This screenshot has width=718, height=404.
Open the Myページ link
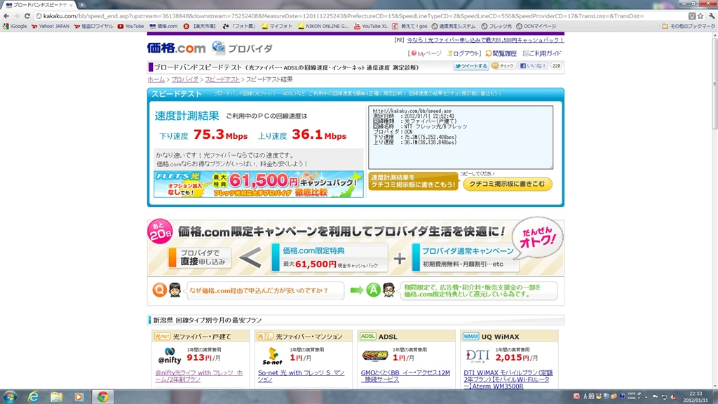coord(426,53)
